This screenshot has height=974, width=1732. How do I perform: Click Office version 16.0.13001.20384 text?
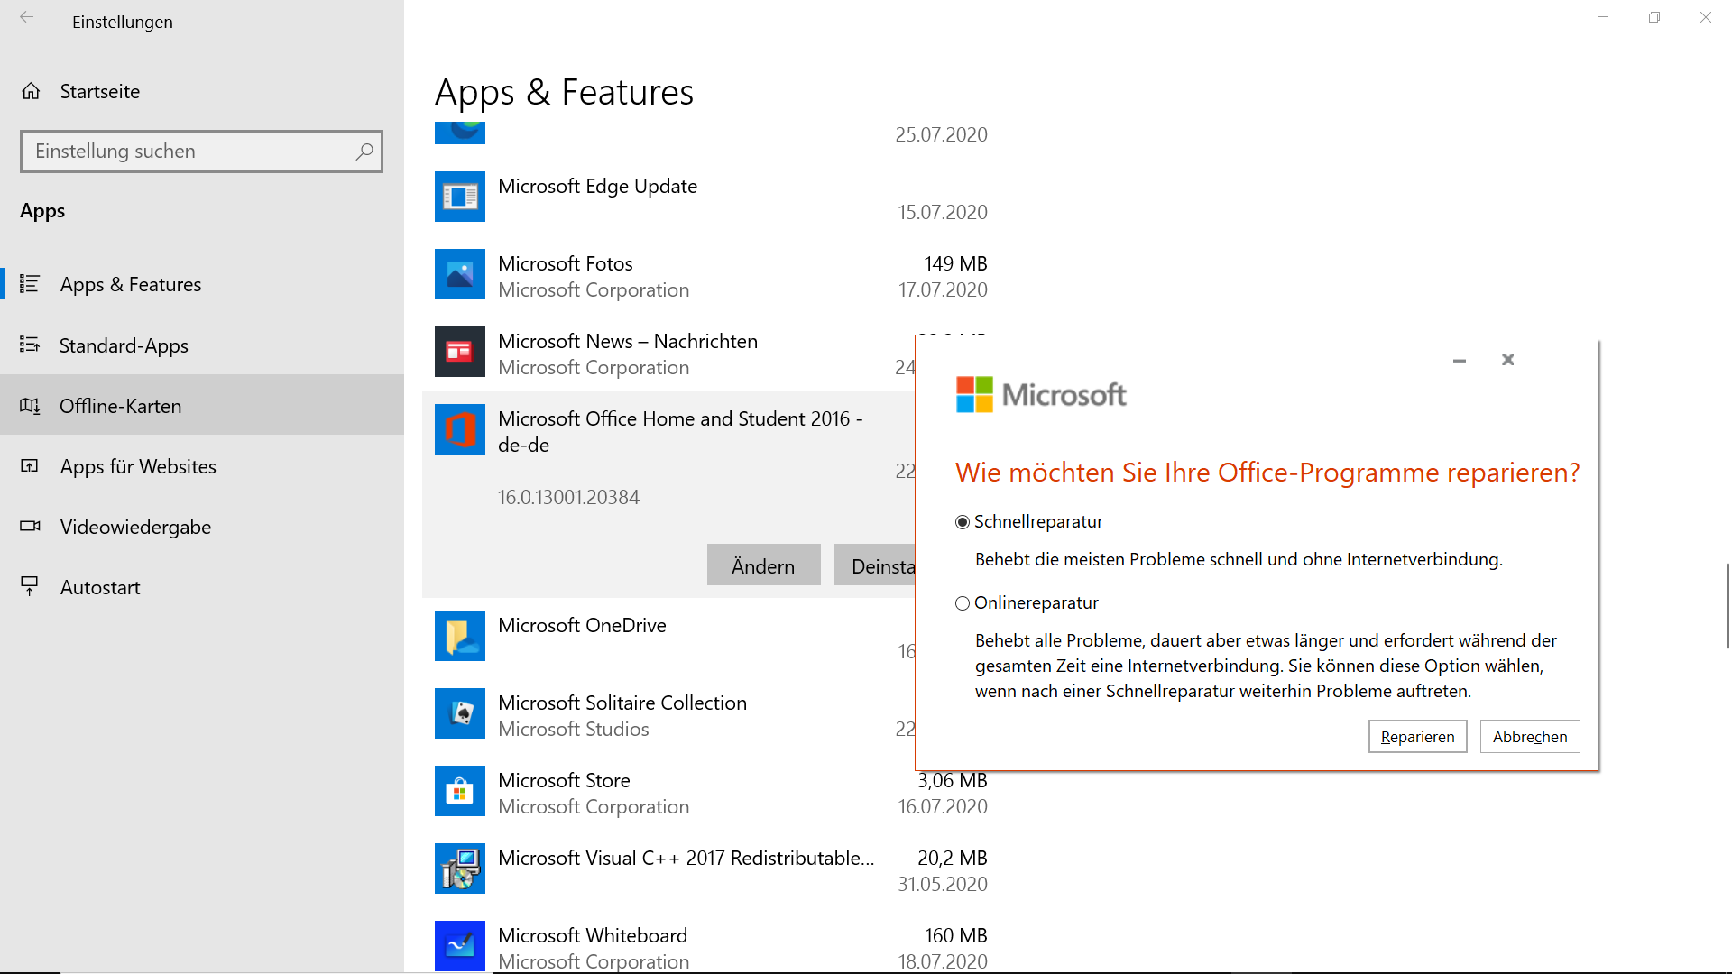click(568, 497)
